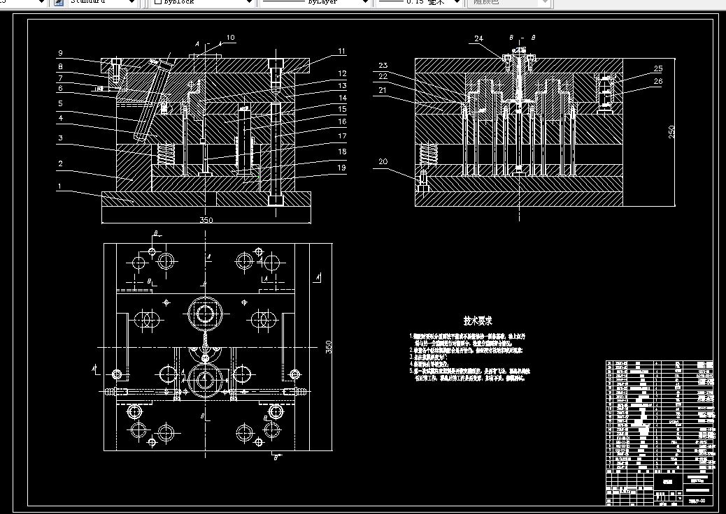Select part callout number 15
Image resolution: width=726 pixels, height=514 pixels.
[342, 109]
